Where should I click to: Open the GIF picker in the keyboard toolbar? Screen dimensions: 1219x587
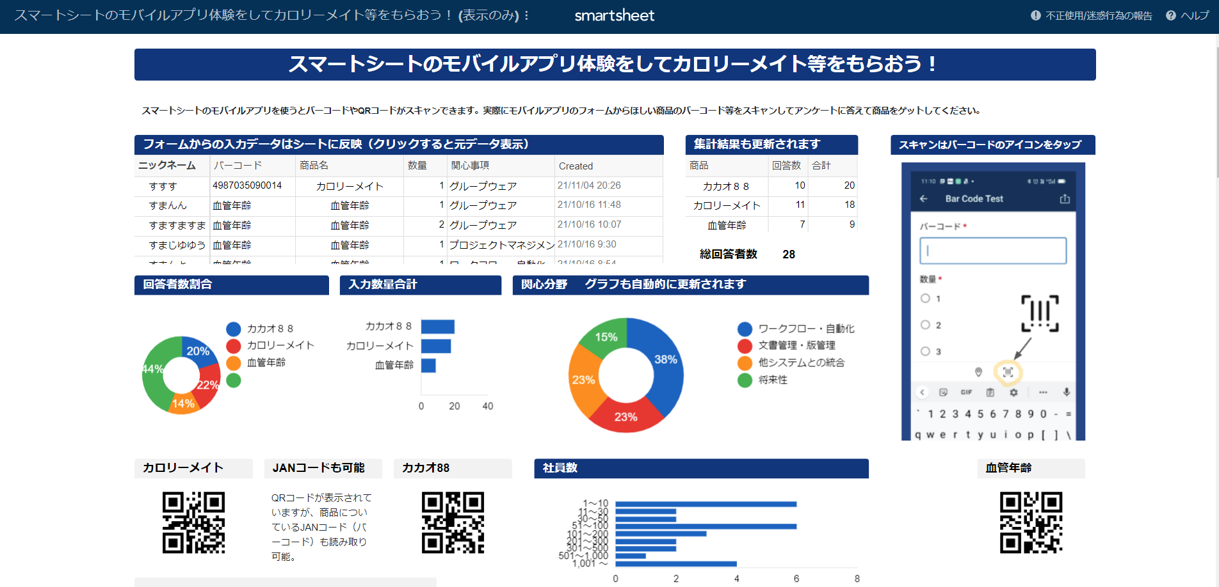click(966, 392)
